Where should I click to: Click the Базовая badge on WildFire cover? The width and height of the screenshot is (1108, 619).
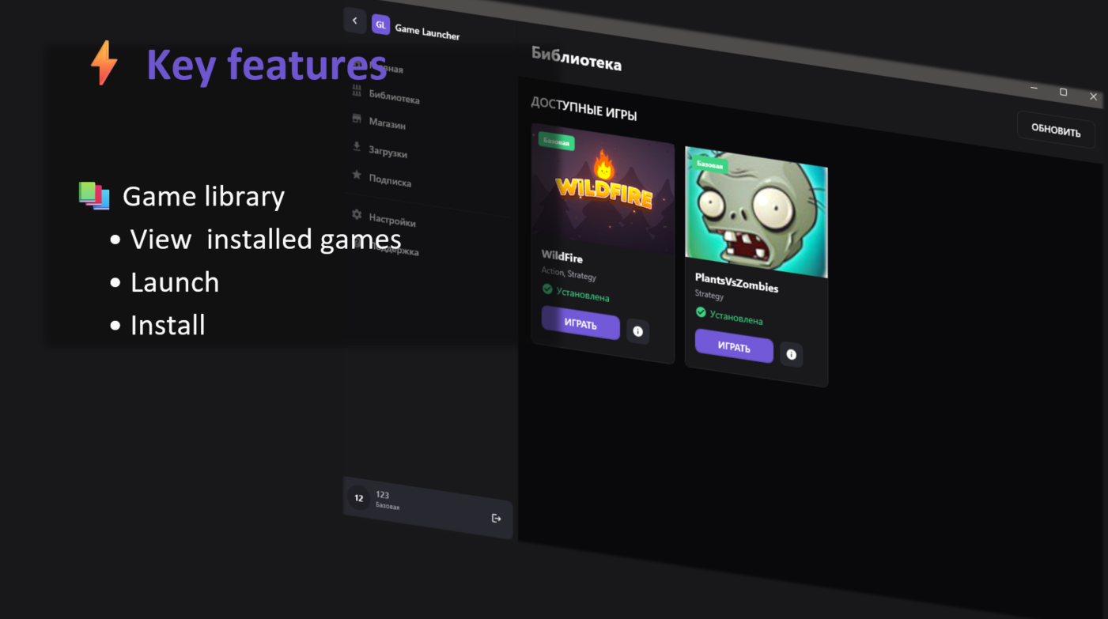(556, 142)
